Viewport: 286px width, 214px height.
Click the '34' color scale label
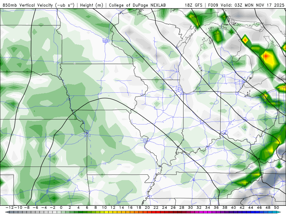coord(208,208)
